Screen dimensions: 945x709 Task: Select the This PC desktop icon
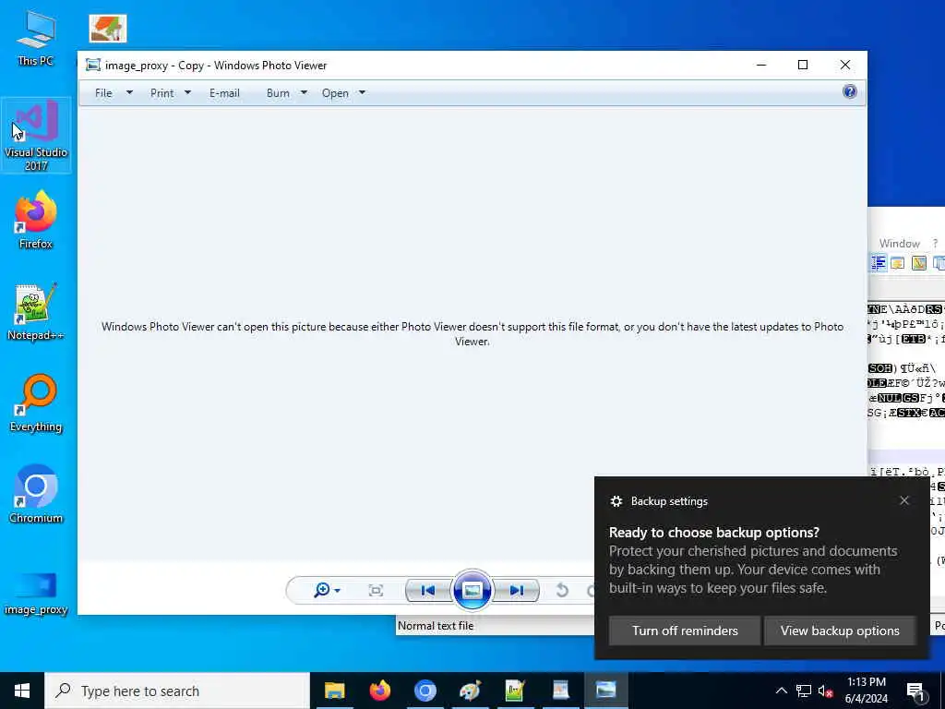pyautogui.click(x=36, y=38)
